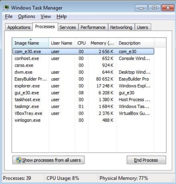
Task: Select the taskmgr.exe process
Action: click(x=83, y=106)
